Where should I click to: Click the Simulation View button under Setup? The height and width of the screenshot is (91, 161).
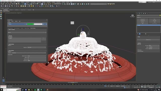click(148, 40)
